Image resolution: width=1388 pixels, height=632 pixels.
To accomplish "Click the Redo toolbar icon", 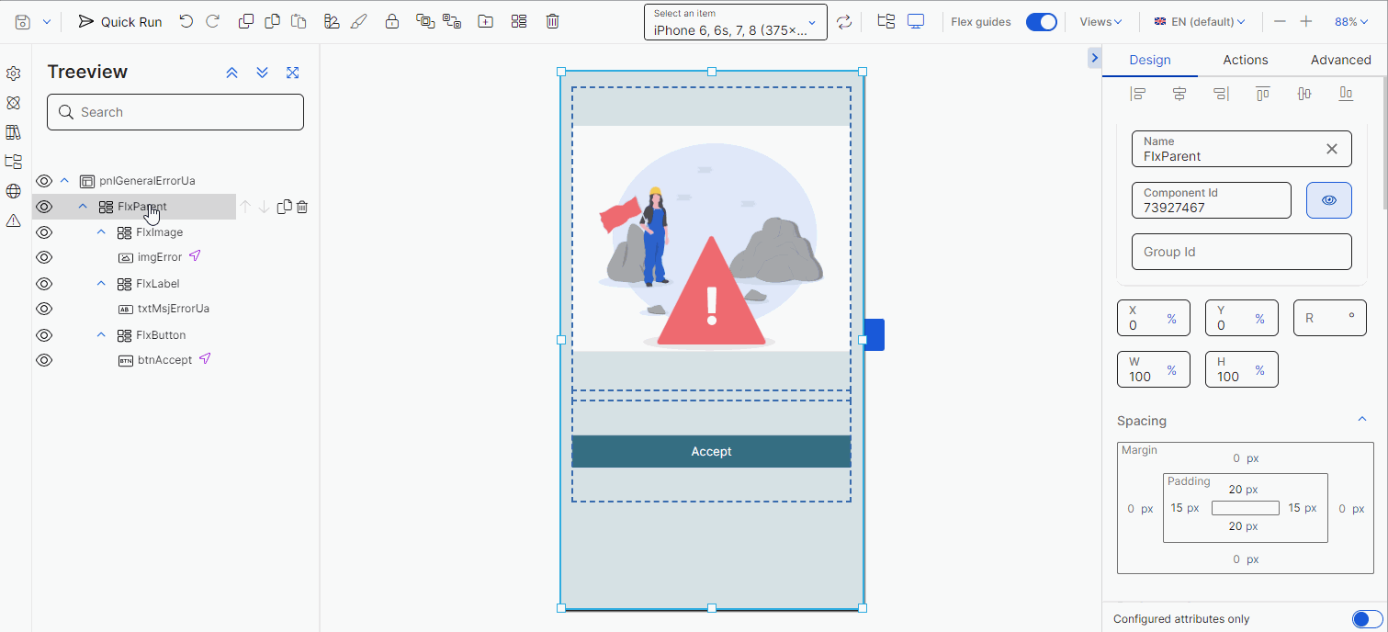I will click(212, 21).
